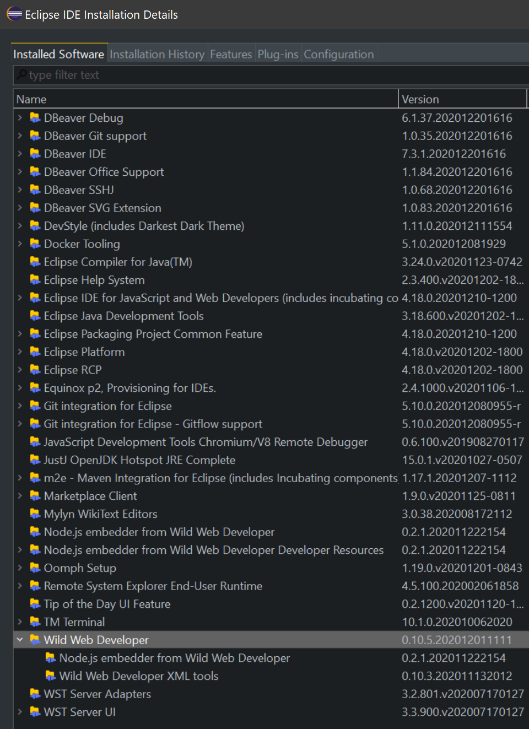Click the Name column header

[x=31, y=99]
